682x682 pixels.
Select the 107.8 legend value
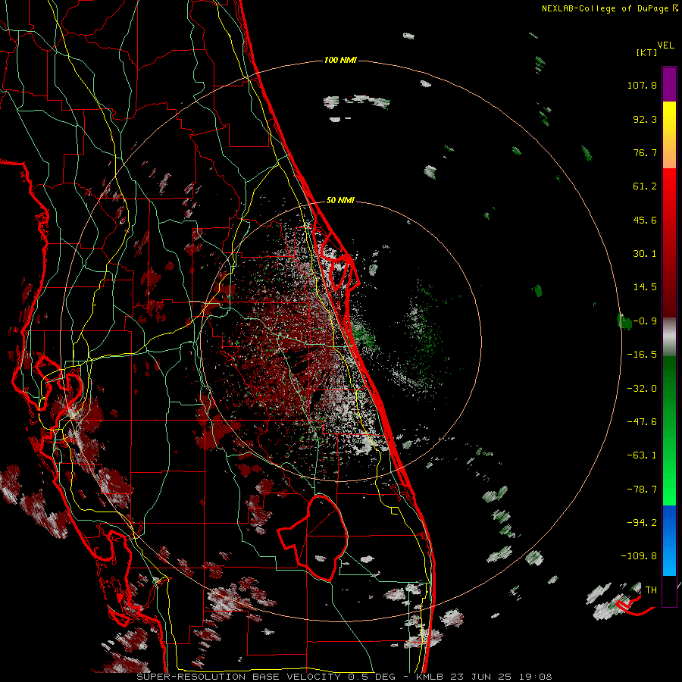click(x=642, y=85)
